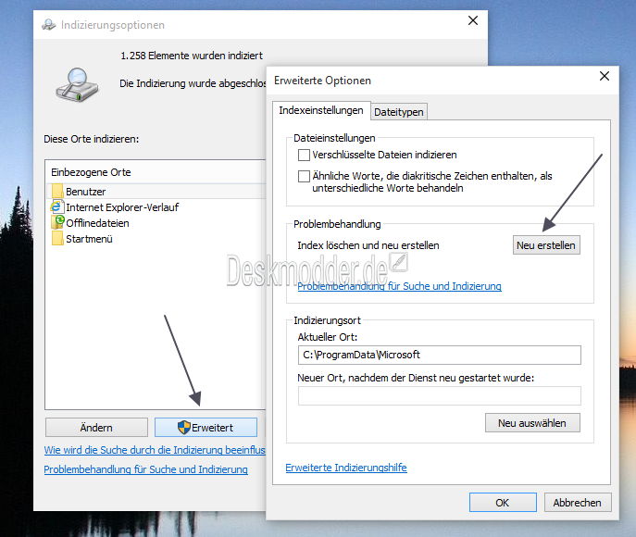
Task: Click the Startmenü folder icon
Action: (x=57, y=239)
